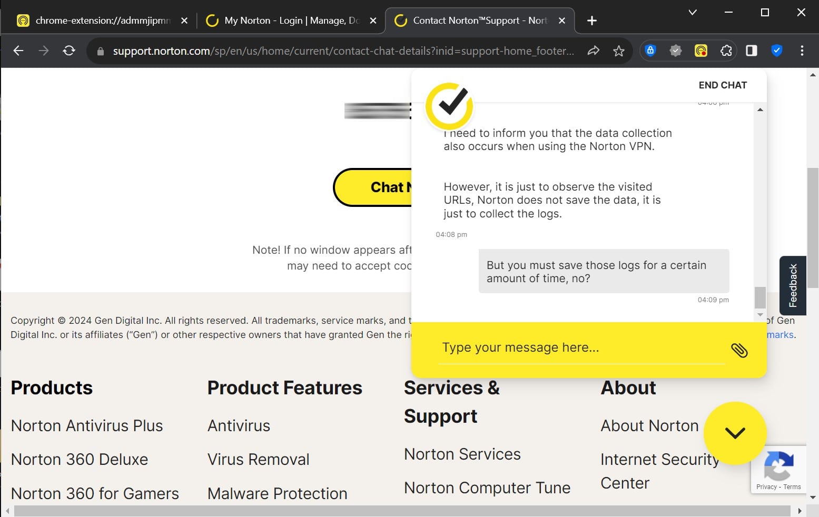
Task: Open the Virus Removal link
Action: click(258, 459)
